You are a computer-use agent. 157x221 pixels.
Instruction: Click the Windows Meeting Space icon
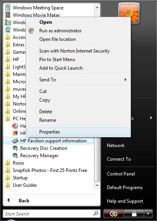[8, 7]
